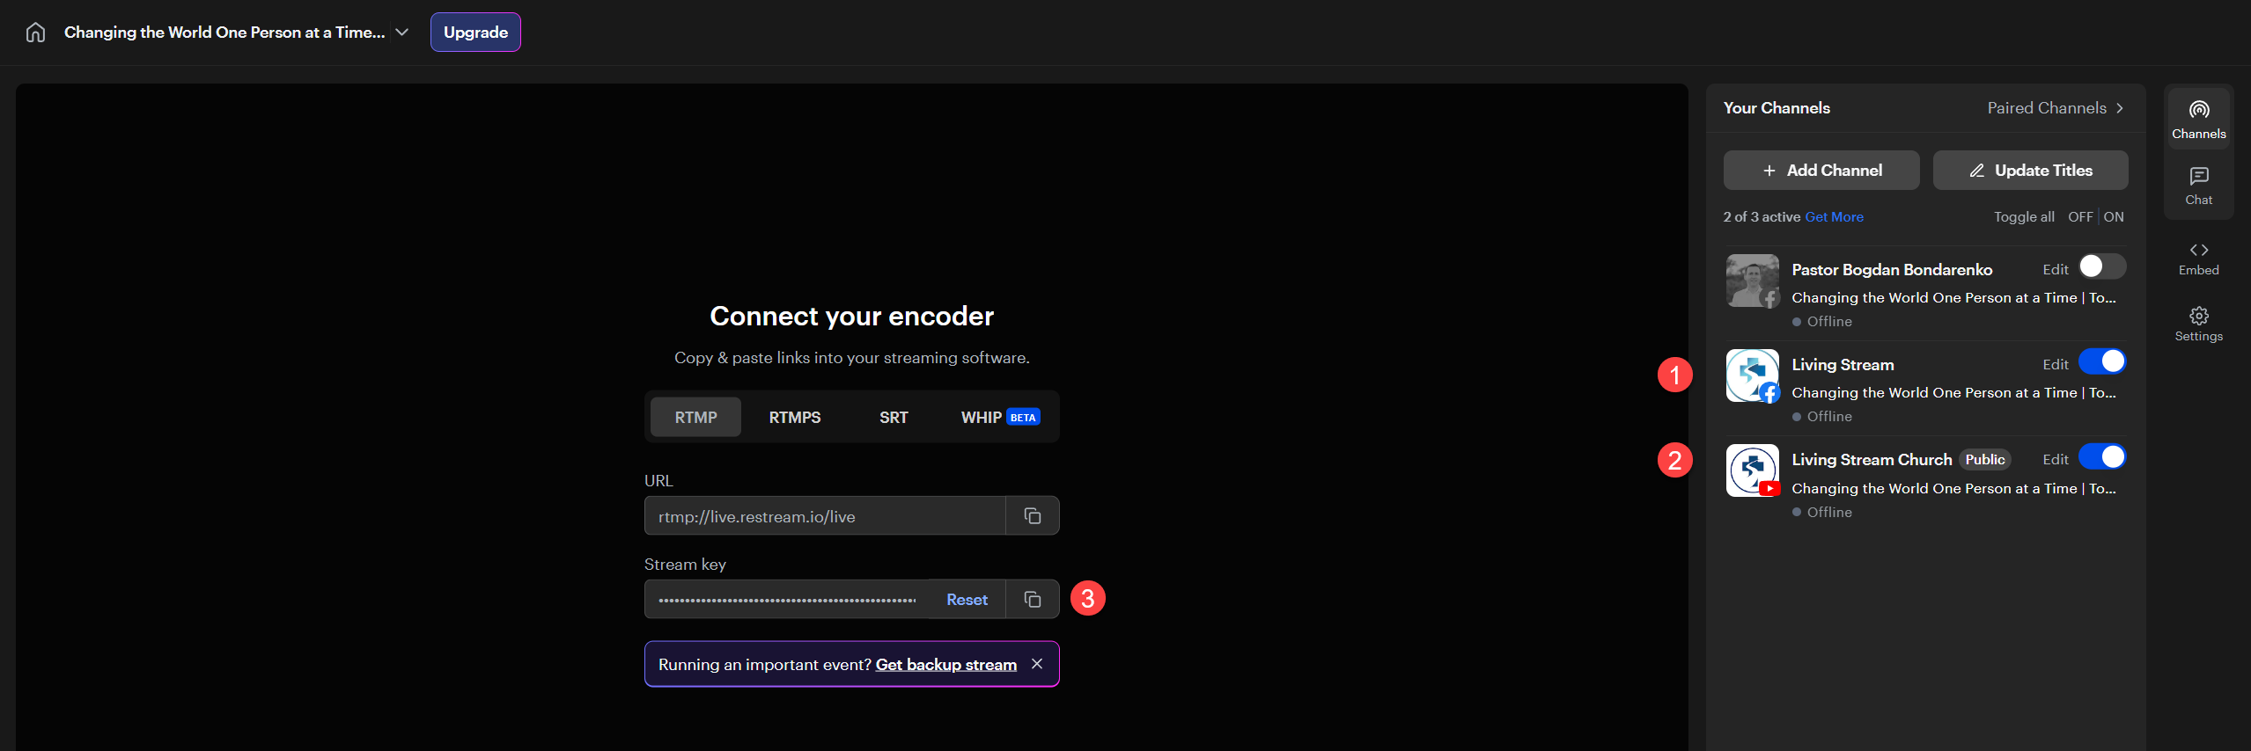Image resolution: width=2251 pixels, height=751 pixels.
Task: Click the Upgrade button
Action: coord(475,33)
